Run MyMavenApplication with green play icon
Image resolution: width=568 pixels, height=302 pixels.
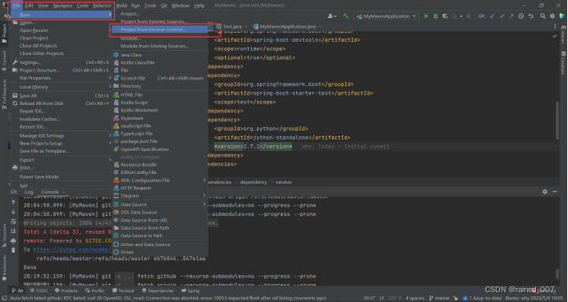pos(426,16)
